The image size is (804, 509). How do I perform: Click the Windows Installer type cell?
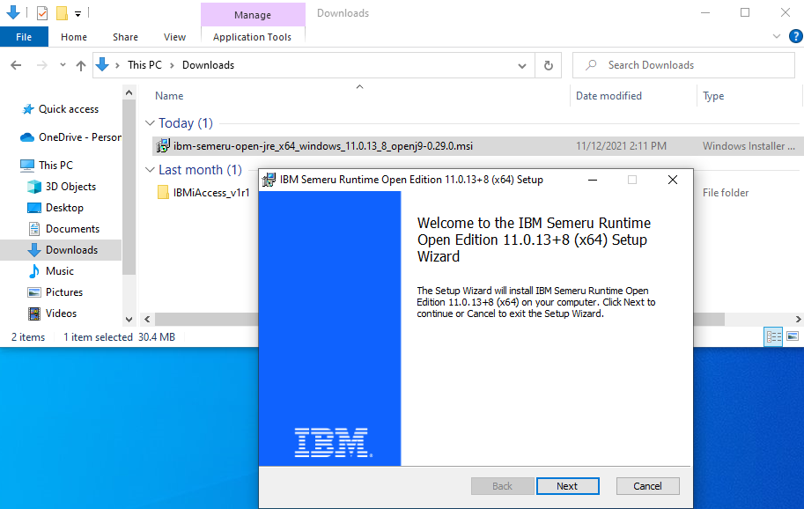[x=749, y=146]
